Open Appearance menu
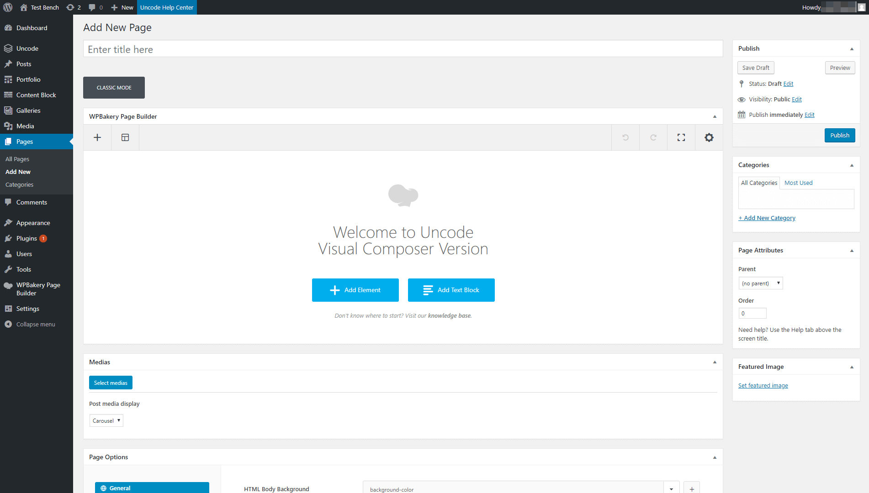869x493 pixels. click(x=37, y=223)
